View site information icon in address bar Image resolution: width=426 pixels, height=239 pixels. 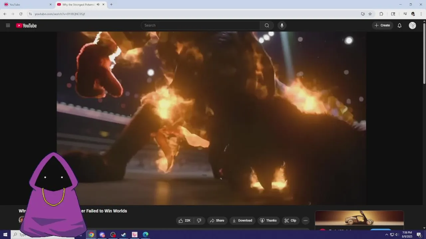click(30, 14)
